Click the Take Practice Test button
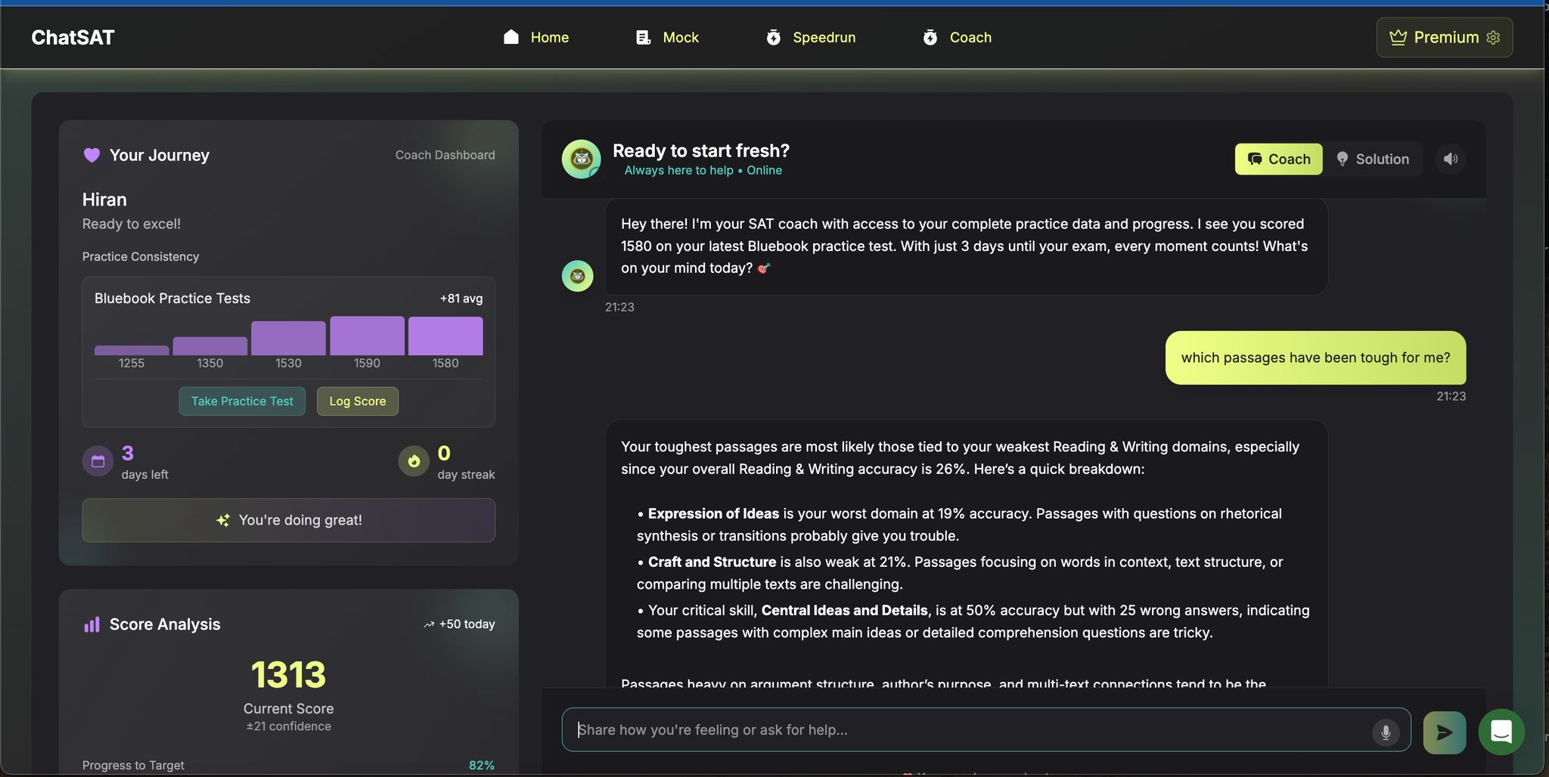Image resolution: width=1549 pixels, height=777 pixels. [x=242, y=401]
